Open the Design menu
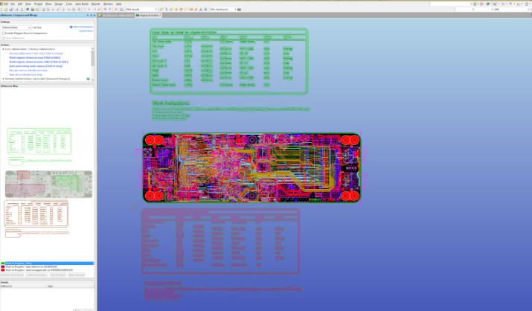The width and height of the screenshot is (532, 311). coord(59,4)
